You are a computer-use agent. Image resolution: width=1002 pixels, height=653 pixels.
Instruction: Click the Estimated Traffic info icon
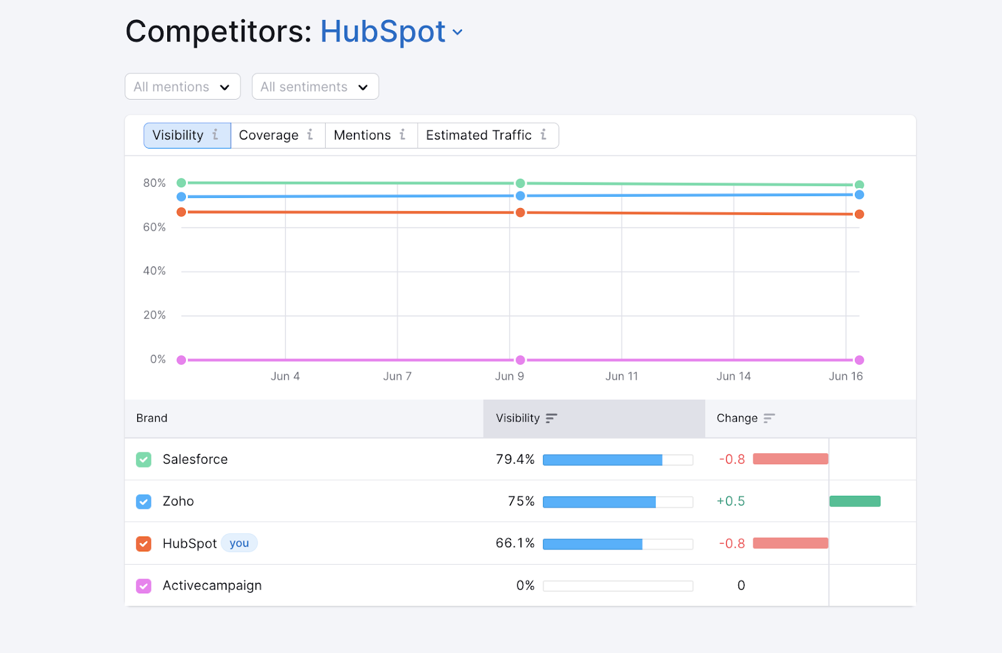pyautogui.click(x=544, y=135)
